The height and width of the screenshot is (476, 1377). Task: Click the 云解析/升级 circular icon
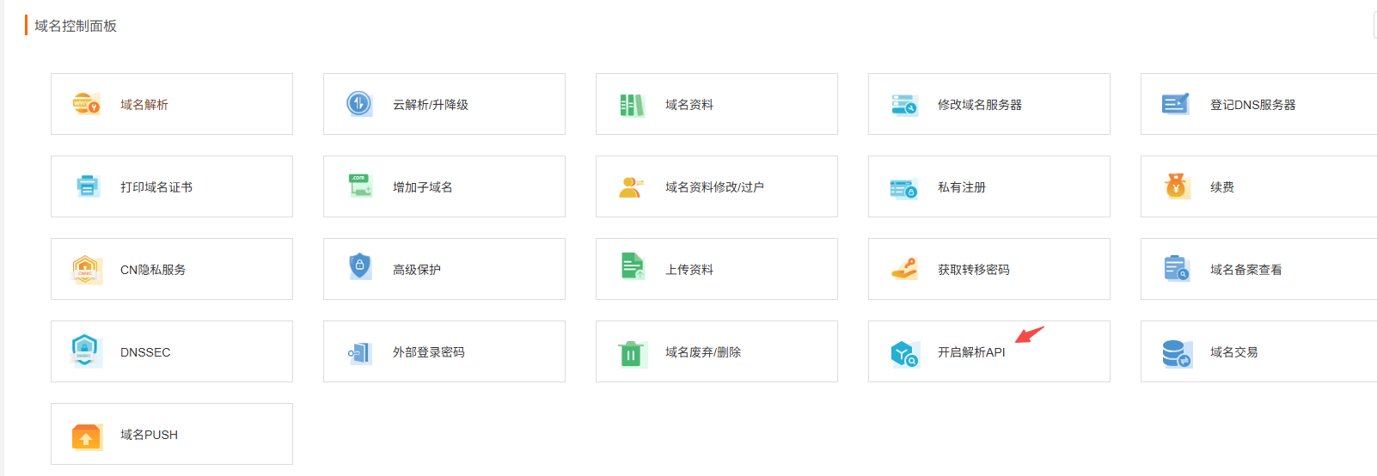click(x=358, y=104)
